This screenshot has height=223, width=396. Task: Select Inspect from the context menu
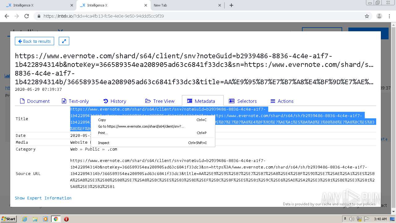[x=153, y=143]
